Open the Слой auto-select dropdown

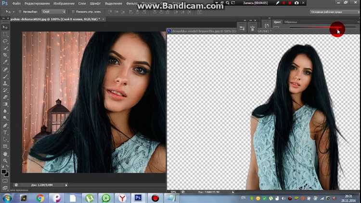point(53,11)
